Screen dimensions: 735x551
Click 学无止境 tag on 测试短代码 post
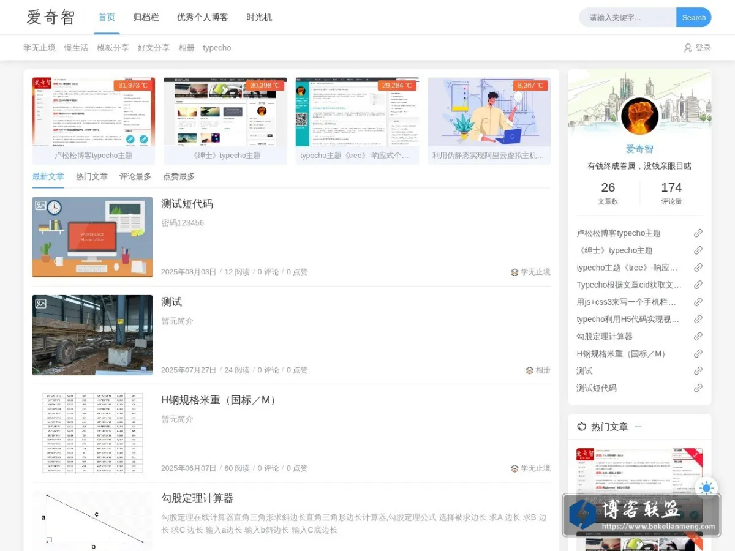tap(535, 272)
